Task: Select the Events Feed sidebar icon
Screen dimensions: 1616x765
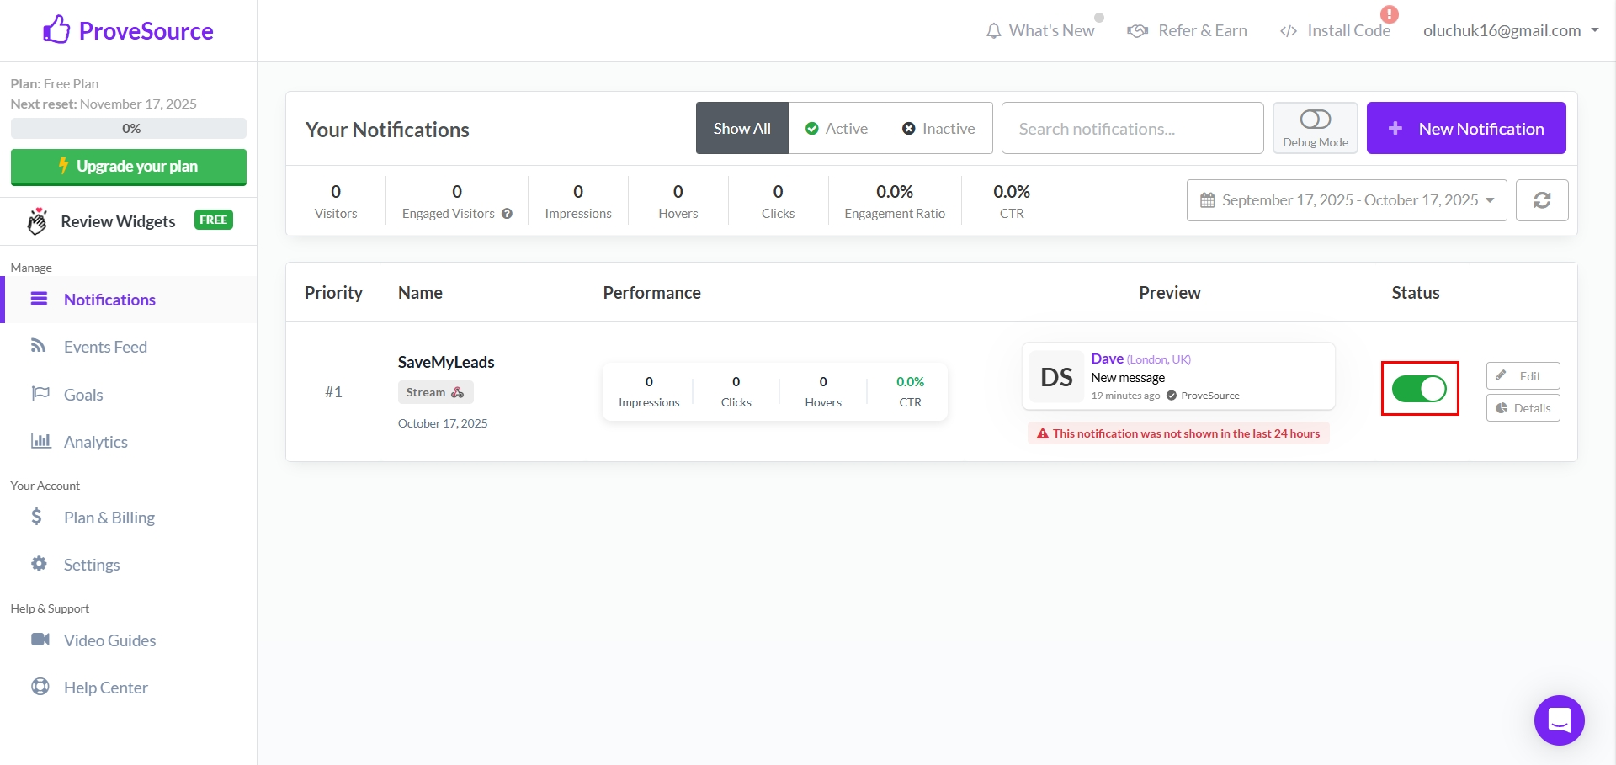Action: (x=40, y=346)
